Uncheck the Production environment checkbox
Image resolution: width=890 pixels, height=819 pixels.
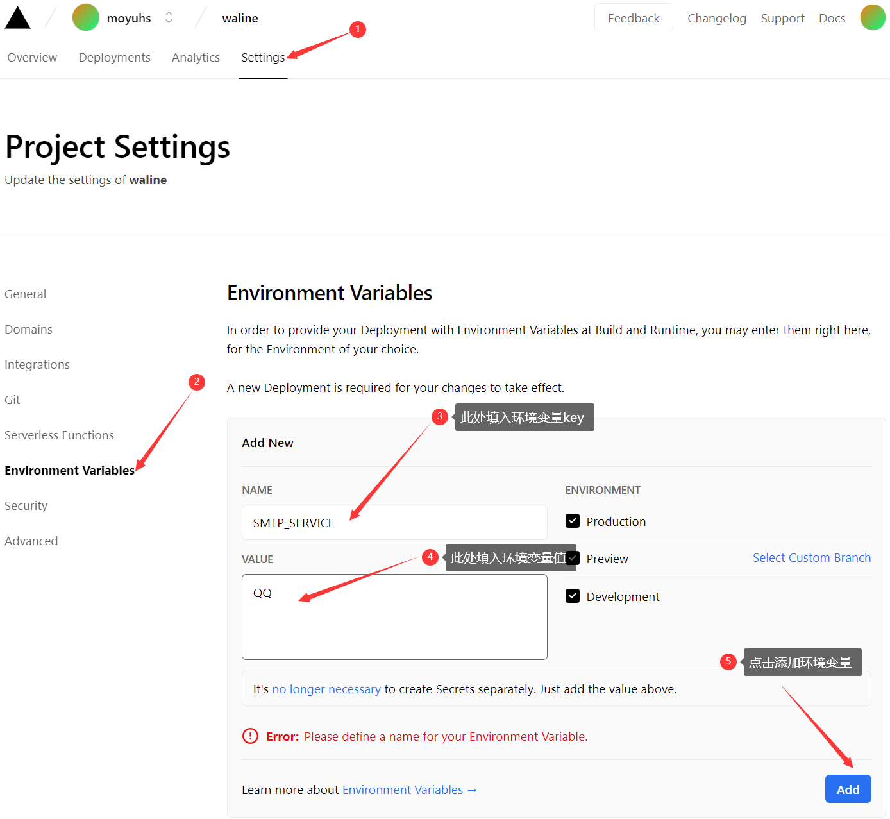pos(573,521)
